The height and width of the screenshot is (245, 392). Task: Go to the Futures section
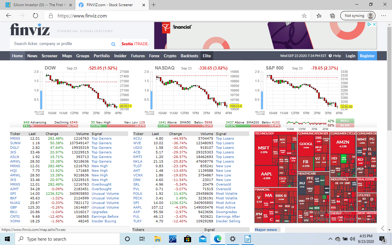[x=138, y=56]
